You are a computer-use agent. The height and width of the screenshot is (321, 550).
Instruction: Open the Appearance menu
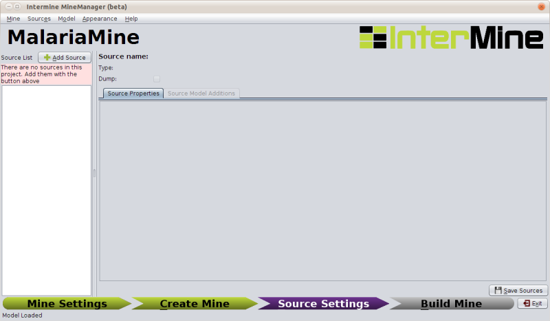pyautogui.click(x=100, y=19)
